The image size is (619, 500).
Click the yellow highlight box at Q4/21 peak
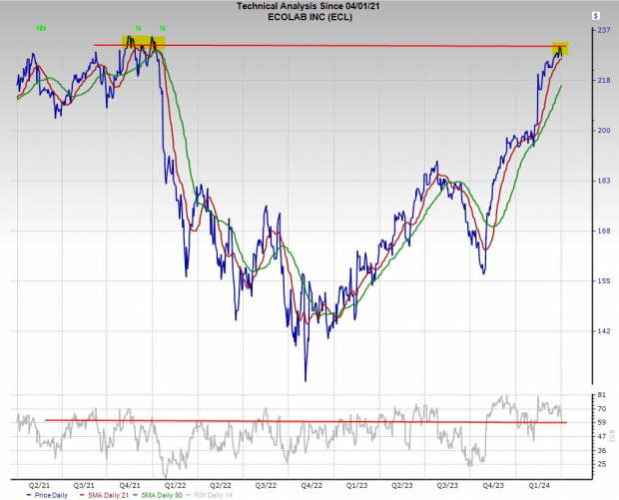[143, 42]
